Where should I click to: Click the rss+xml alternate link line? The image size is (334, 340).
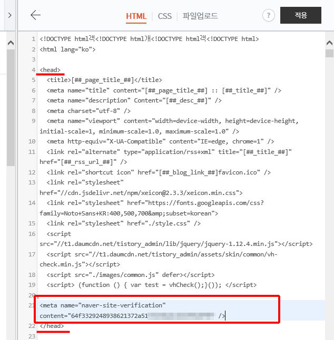[169, 152]
